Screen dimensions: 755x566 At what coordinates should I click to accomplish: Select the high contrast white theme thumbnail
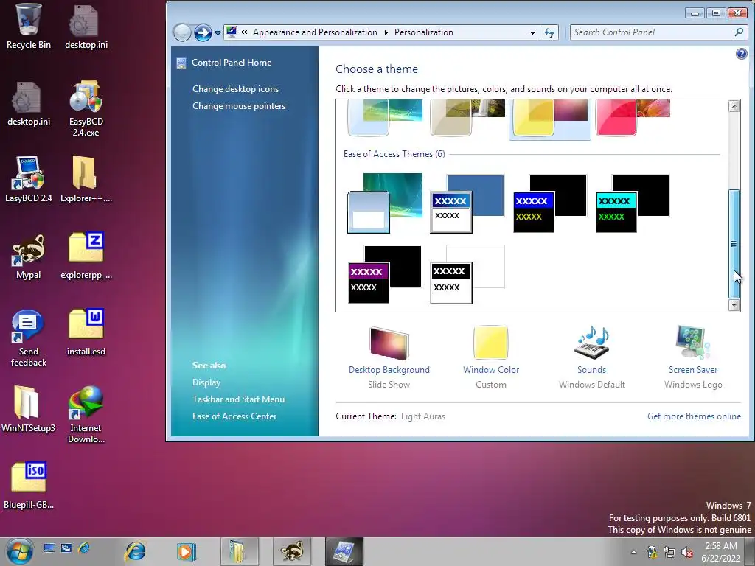click(467, 274)
